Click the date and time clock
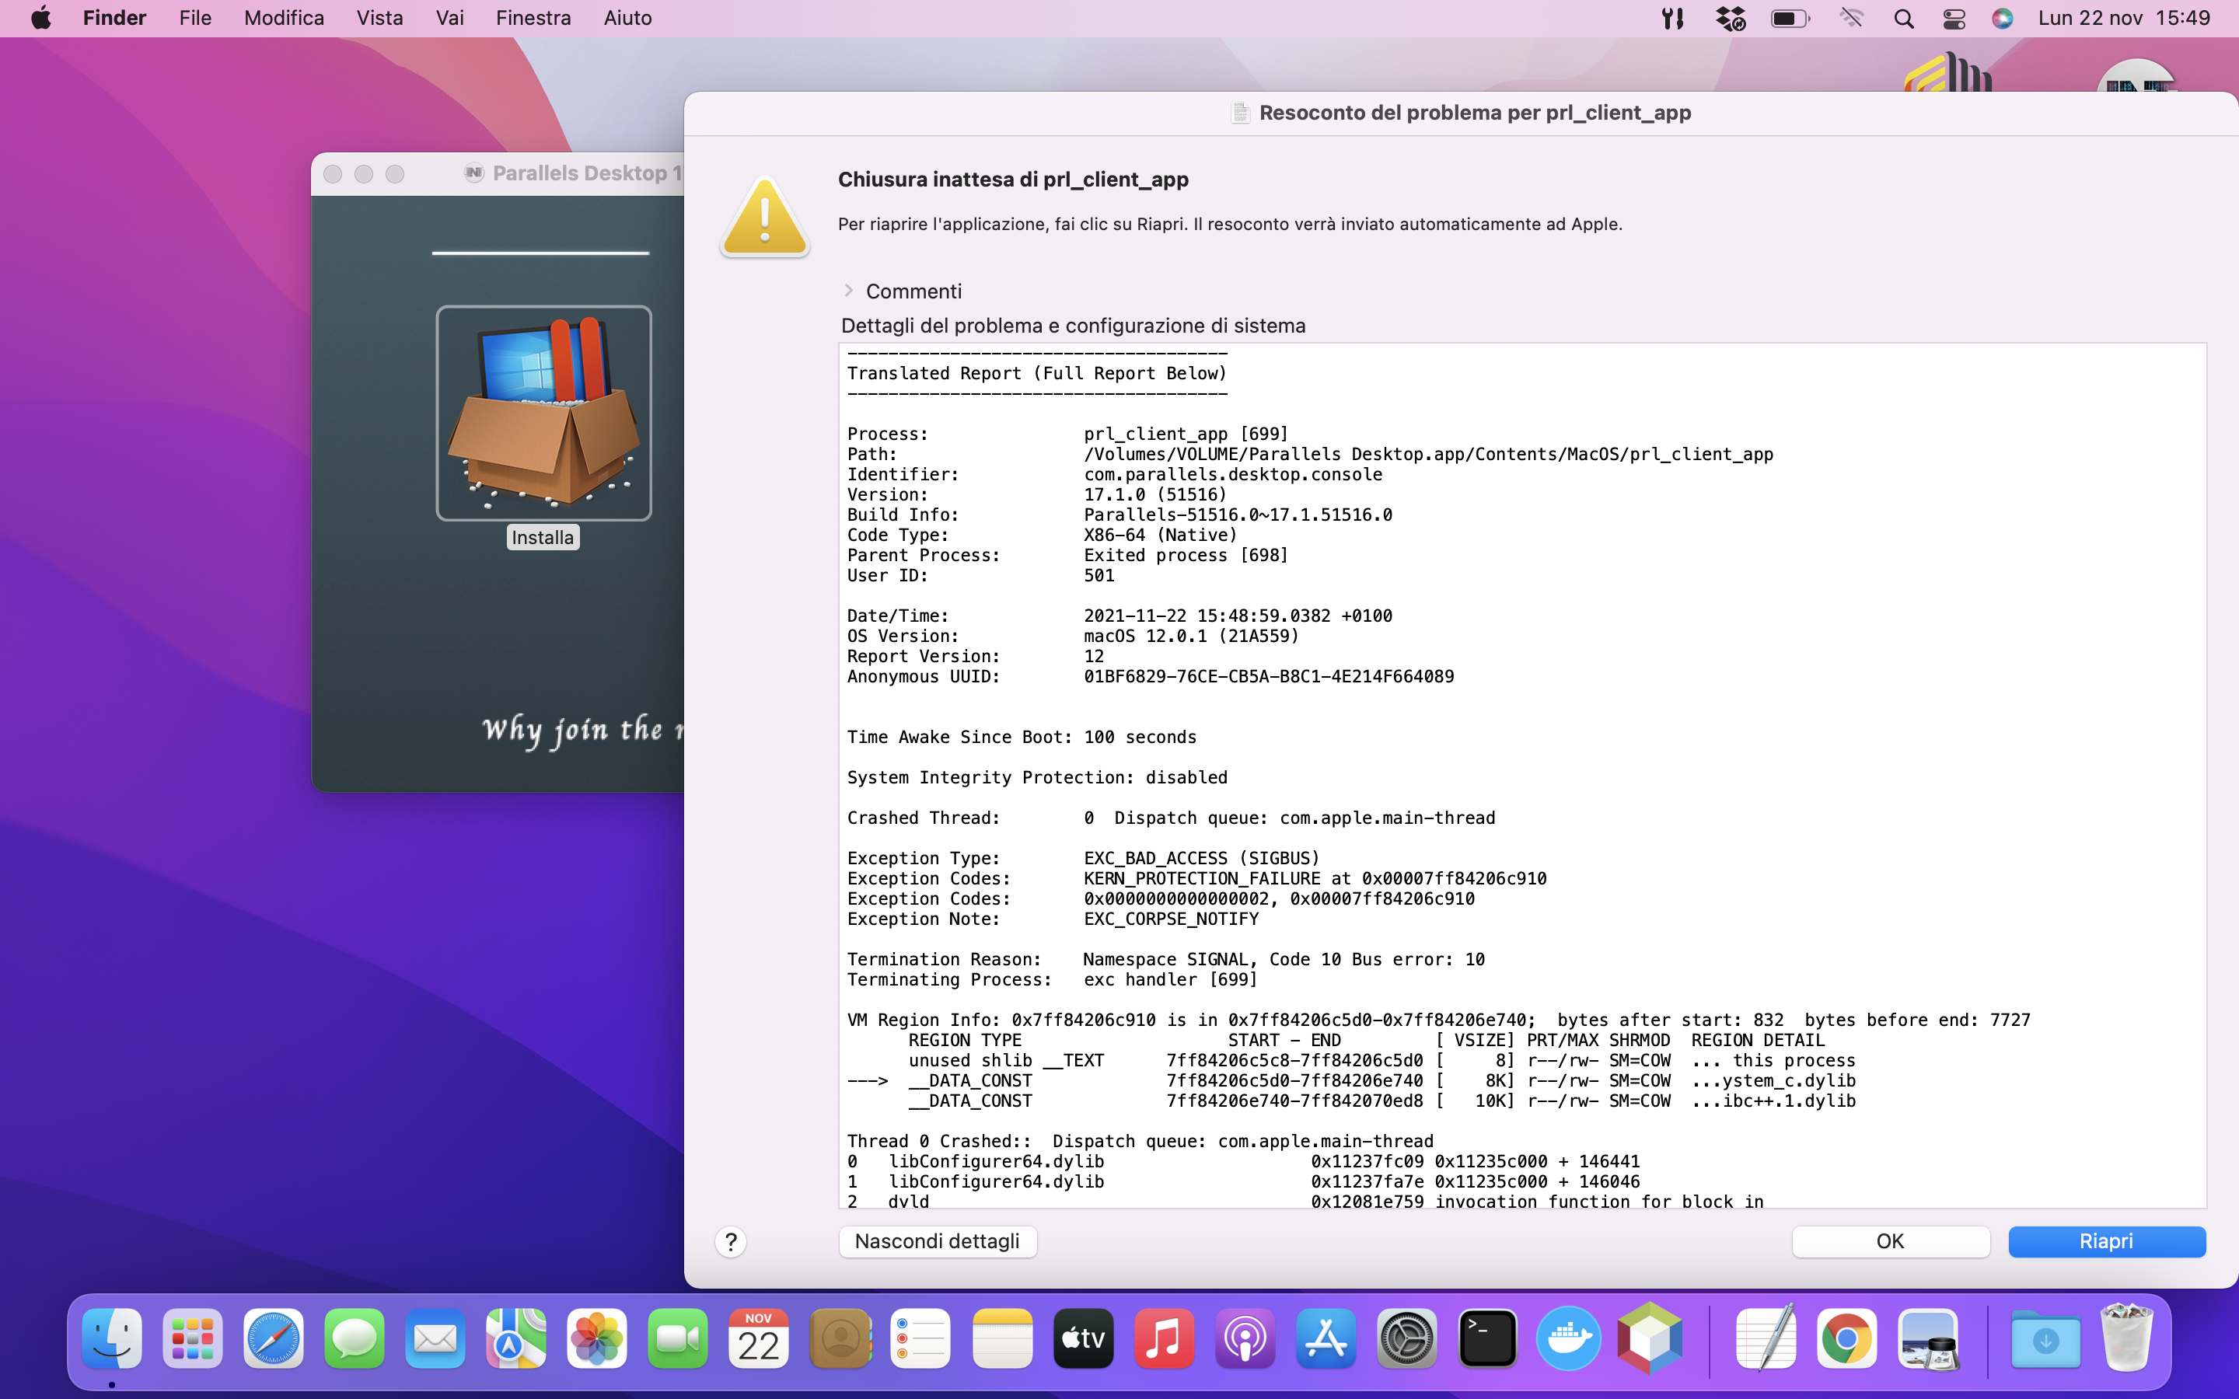 2124,19
